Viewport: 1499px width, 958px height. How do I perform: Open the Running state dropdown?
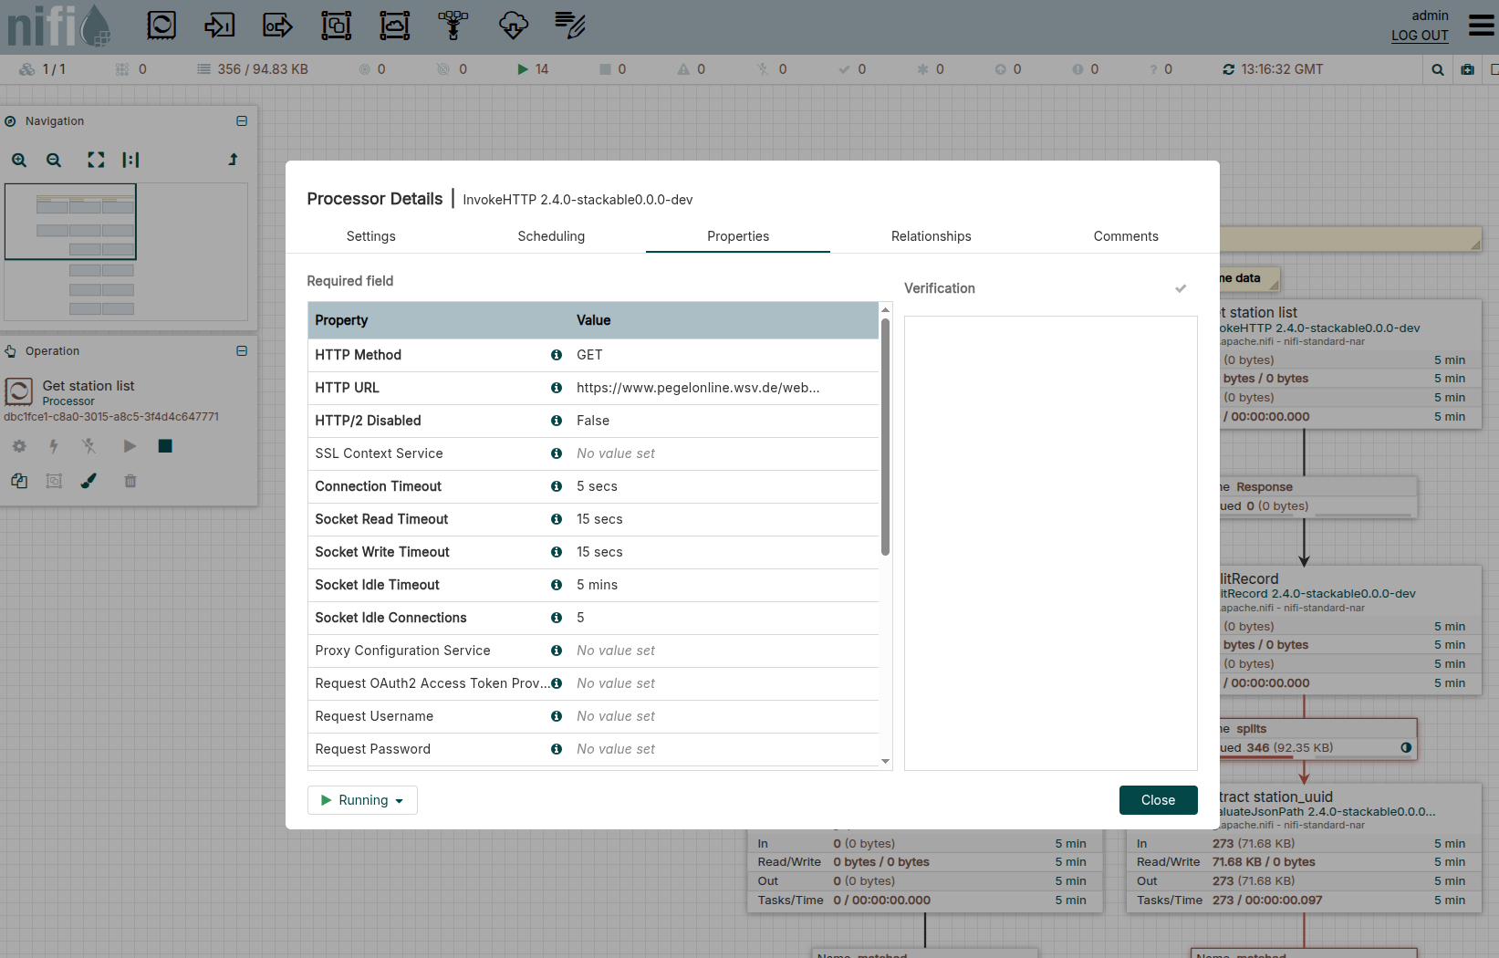tap(362, 800)
